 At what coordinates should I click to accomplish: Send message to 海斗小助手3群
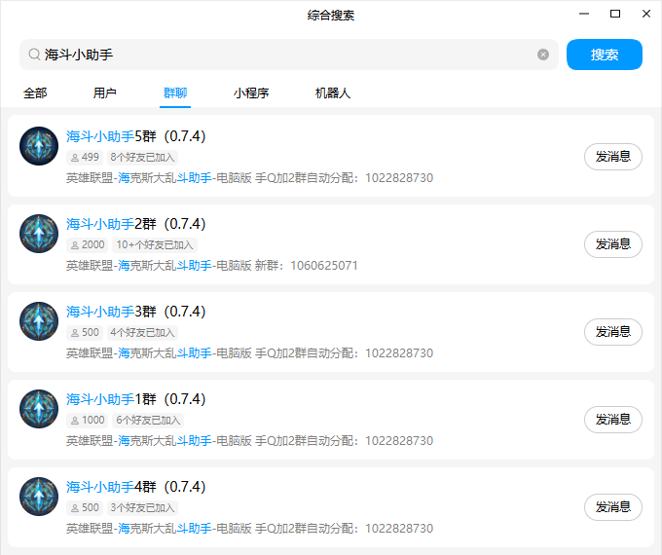click(613, 332)
